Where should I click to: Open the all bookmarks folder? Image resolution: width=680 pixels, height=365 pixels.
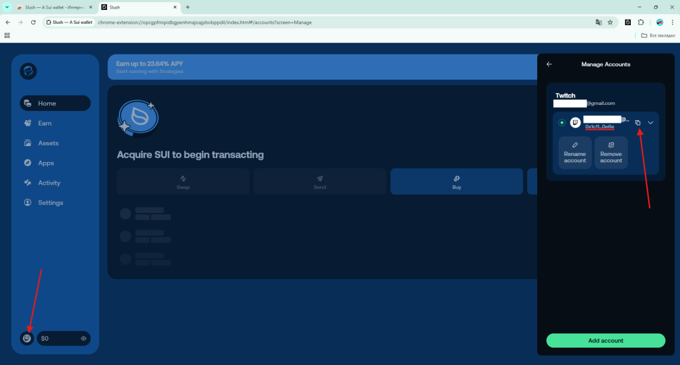658,36
